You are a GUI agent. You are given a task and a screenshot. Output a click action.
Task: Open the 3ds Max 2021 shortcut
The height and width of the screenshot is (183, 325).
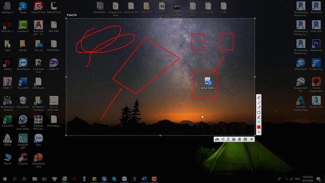pos(316,102)
